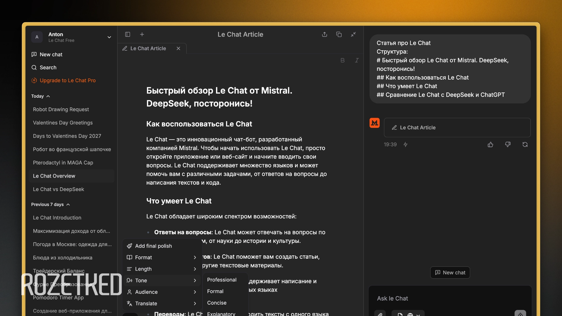Open the Translate submenu

click(162, 303)
